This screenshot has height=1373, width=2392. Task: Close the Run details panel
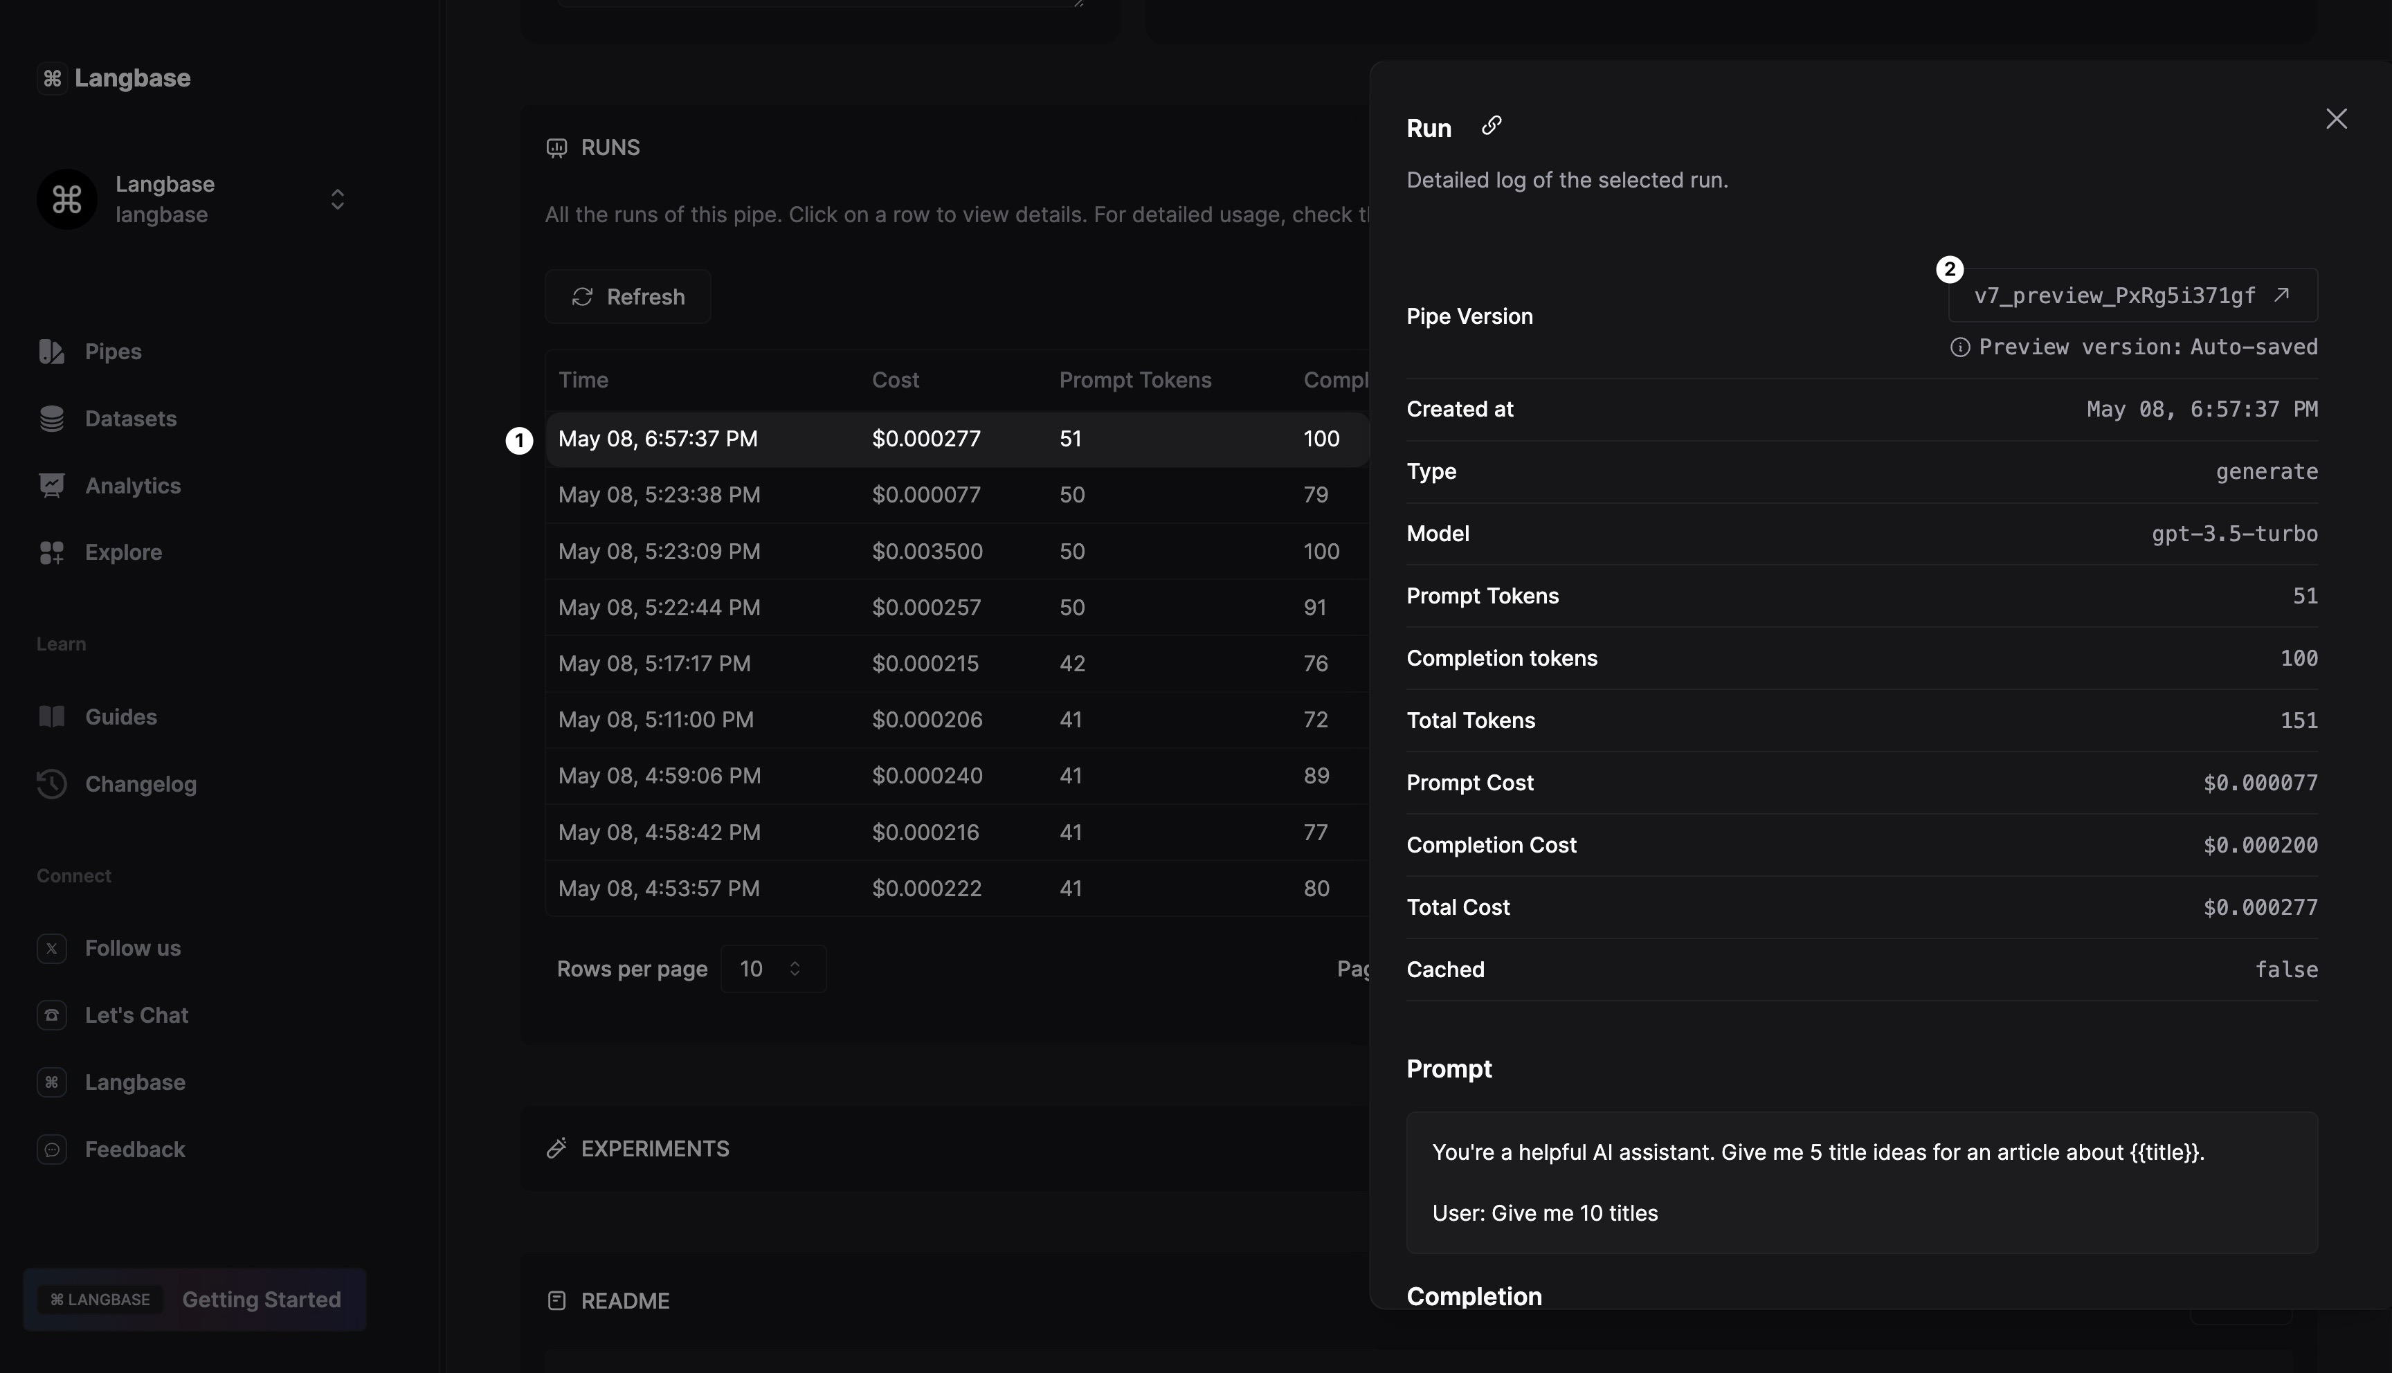click(x=2335, y=119)
